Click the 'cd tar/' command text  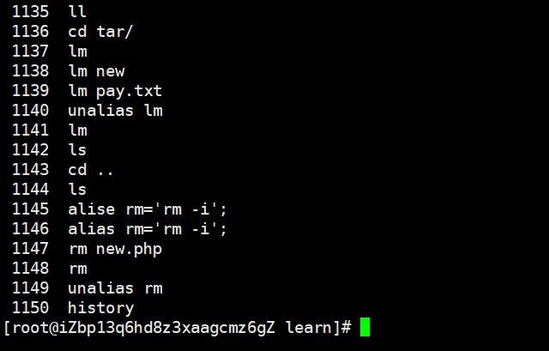point(100,32)
